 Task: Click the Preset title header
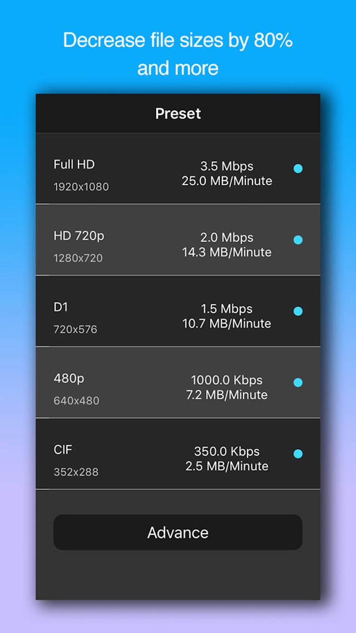coord(177,113)
